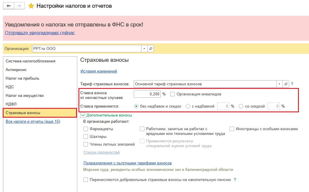Open the Тариф страховых взносов dropdown
309x192 pixels.
(279, 84)
